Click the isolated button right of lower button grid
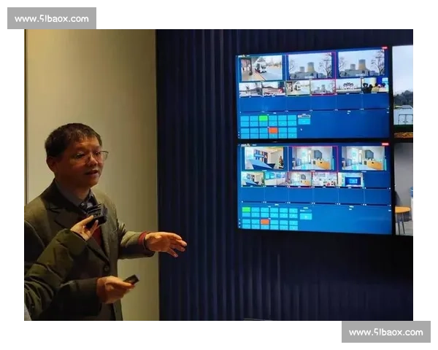The image size is (438, 350). (307, 215)
